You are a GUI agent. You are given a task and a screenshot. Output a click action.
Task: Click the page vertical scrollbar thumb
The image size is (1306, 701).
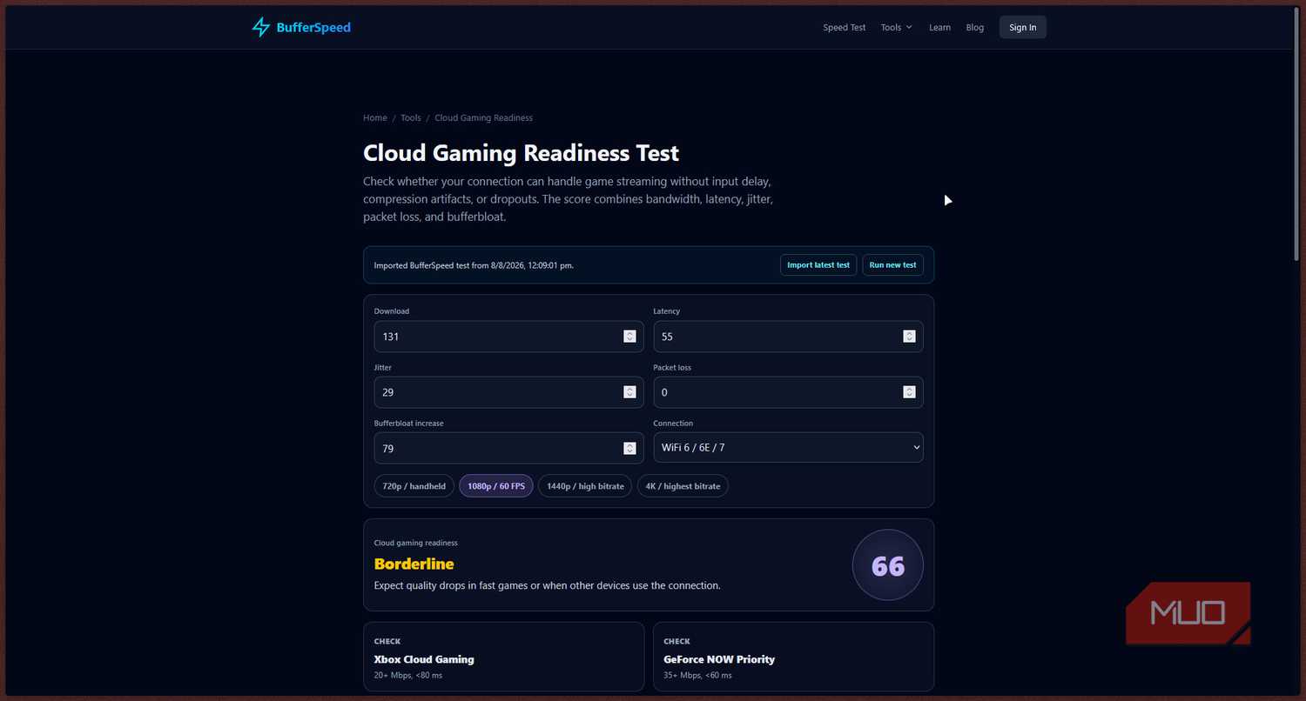click(x=1298, y=135)
